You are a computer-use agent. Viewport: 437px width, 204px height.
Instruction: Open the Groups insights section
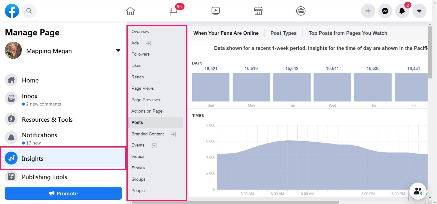coord(138,179)
